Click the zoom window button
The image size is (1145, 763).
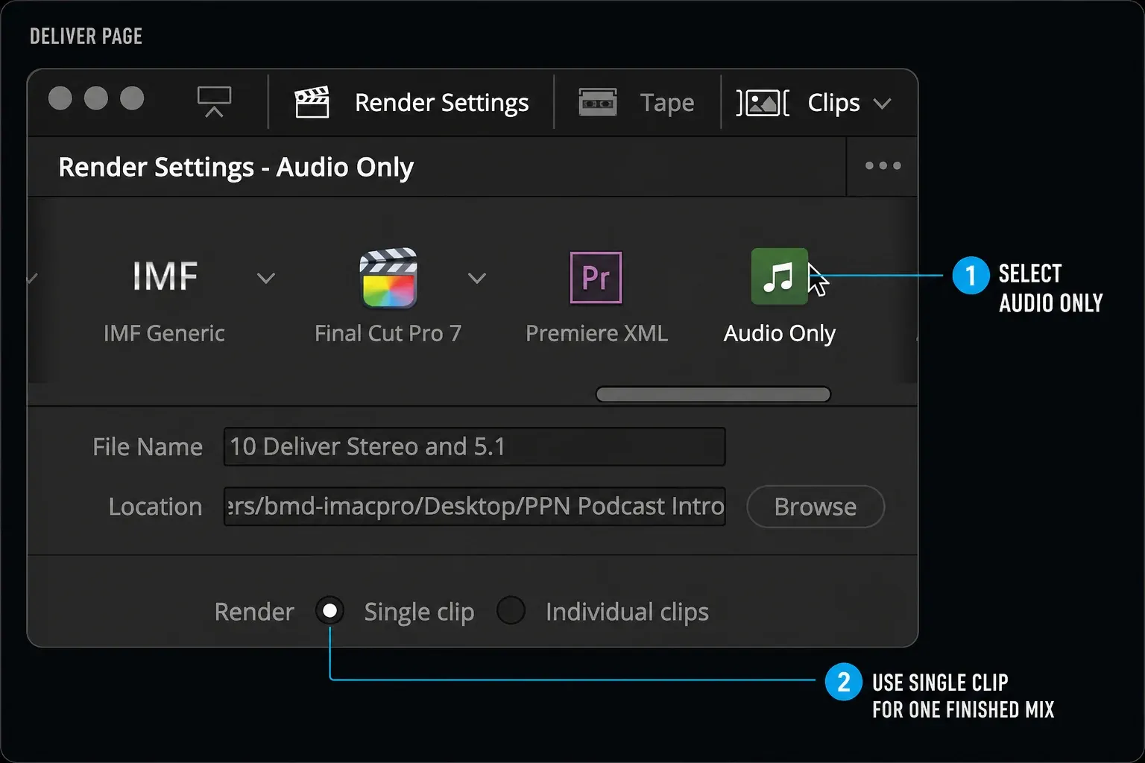click(132, 98)
